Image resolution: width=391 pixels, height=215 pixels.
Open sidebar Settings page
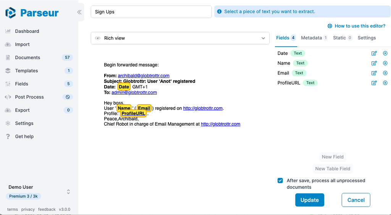tap(24, 123)
